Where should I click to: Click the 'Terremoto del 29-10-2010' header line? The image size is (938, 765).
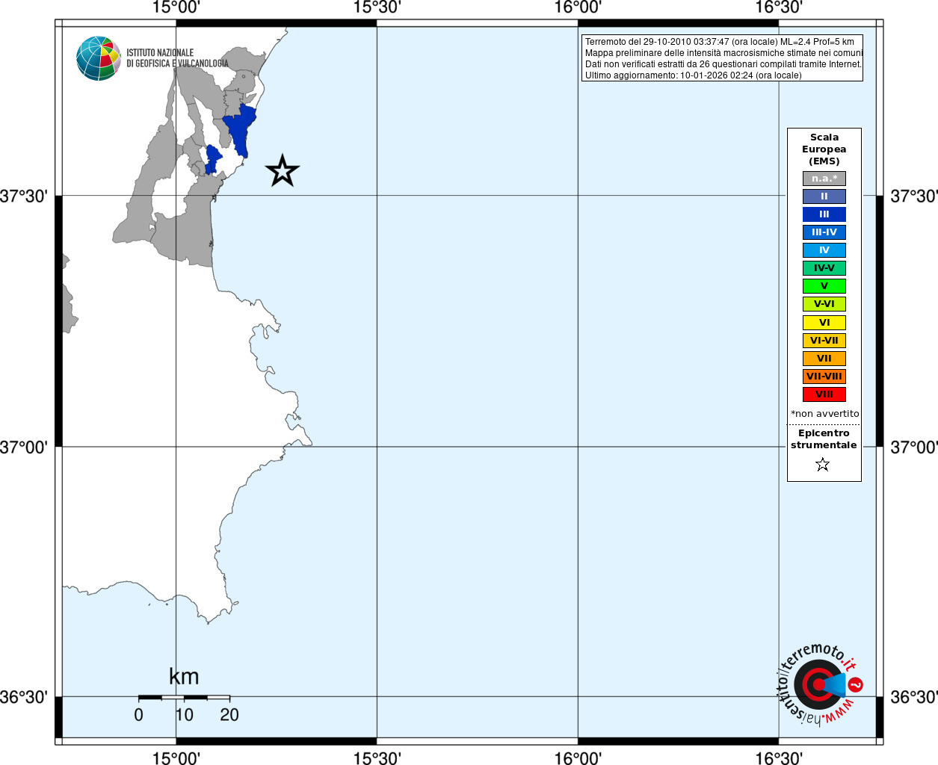point(720,42)
